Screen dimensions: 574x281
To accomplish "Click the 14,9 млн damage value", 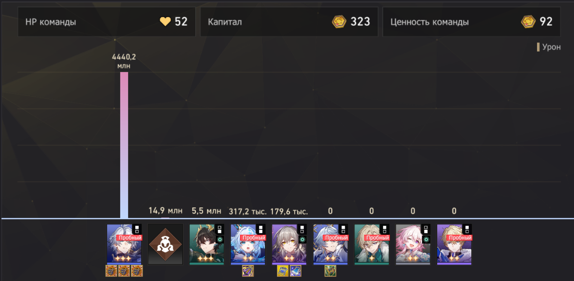I will coord(166,211).
